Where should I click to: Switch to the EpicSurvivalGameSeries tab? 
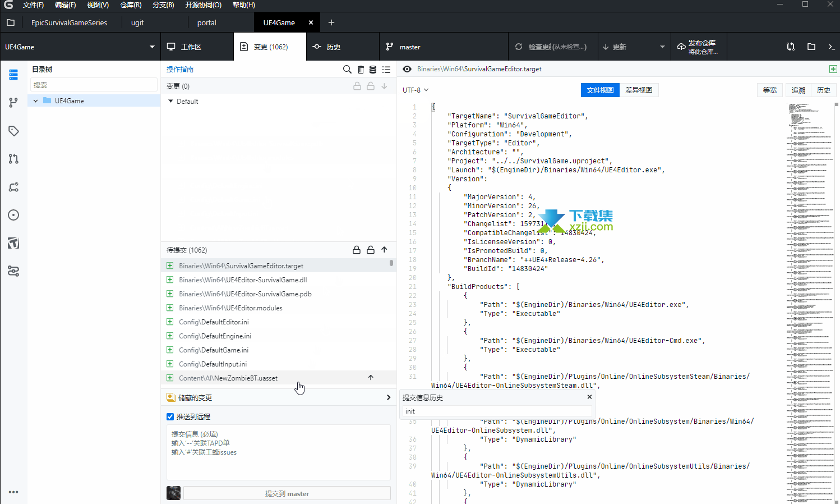tap(69, 22)
